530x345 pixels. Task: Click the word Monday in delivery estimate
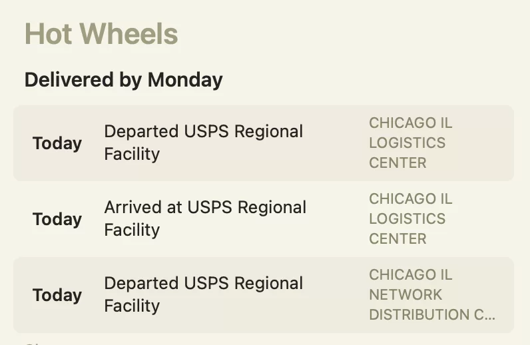pyautogui.click(x=185, y=80)
